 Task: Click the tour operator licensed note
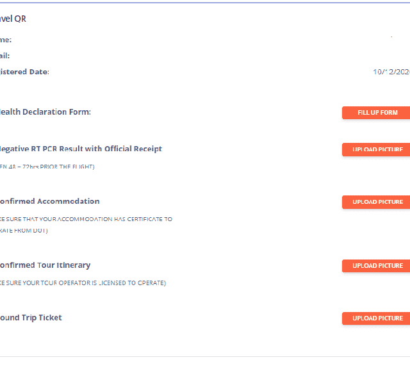(83, 283)
